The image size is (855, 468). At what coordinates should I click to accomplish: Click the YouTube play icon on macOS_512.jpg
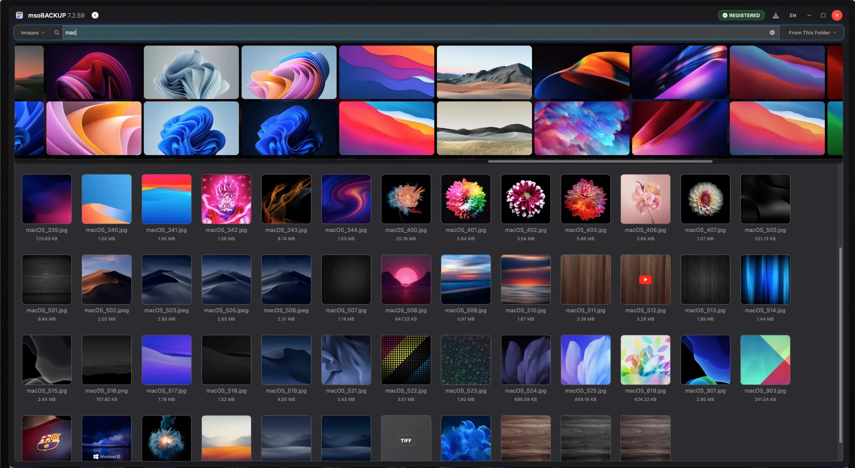click(645, 280)
